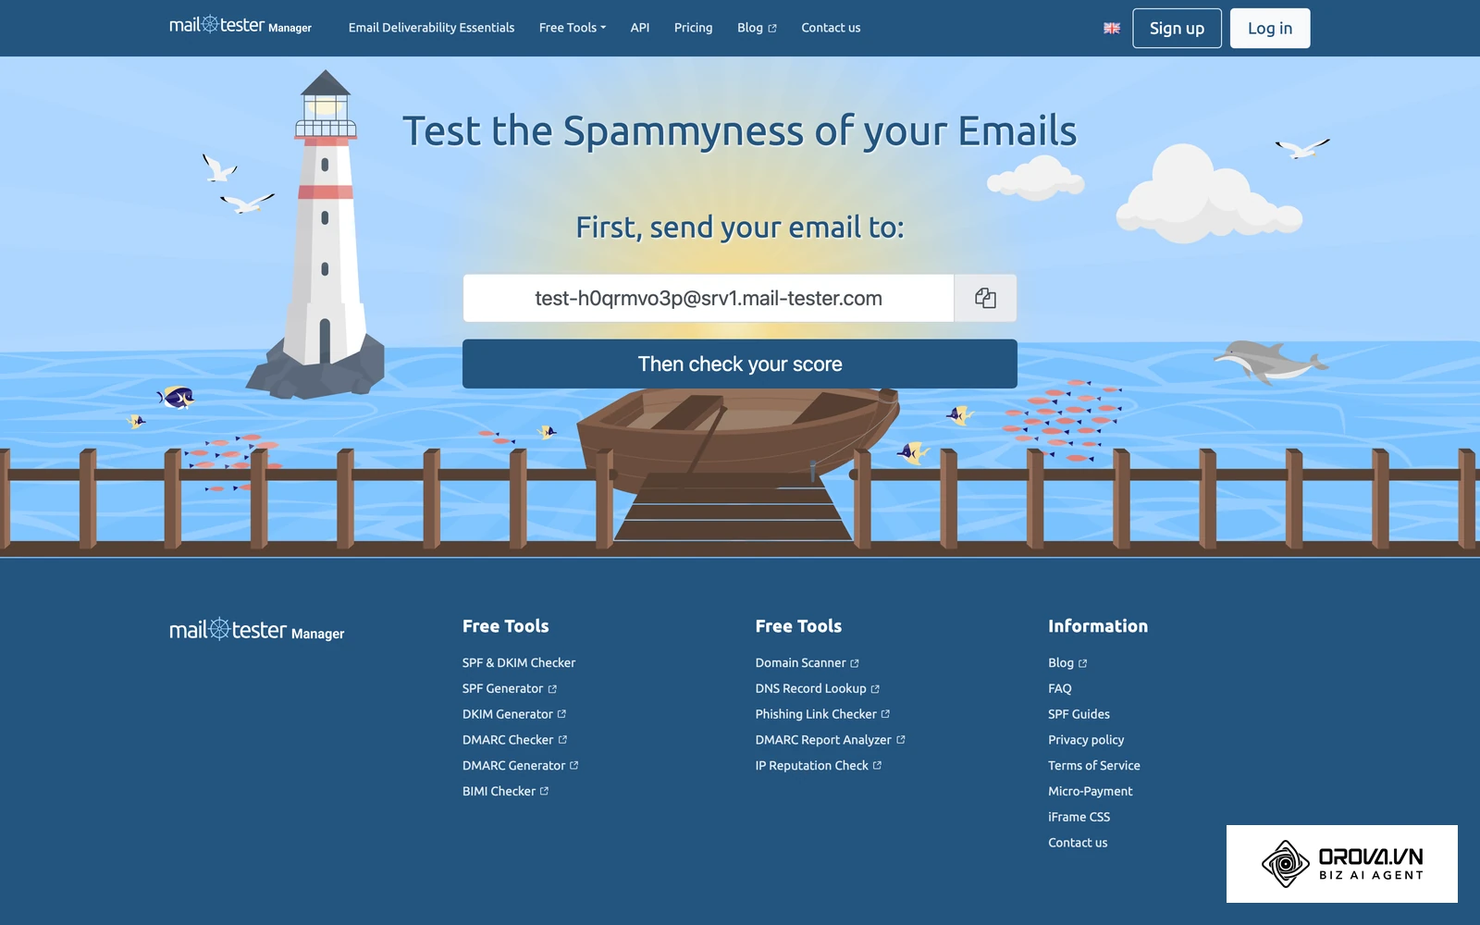Open Contact us link in footer
This screenshot has width=1480, height=925.
(x=1078, y=843)
